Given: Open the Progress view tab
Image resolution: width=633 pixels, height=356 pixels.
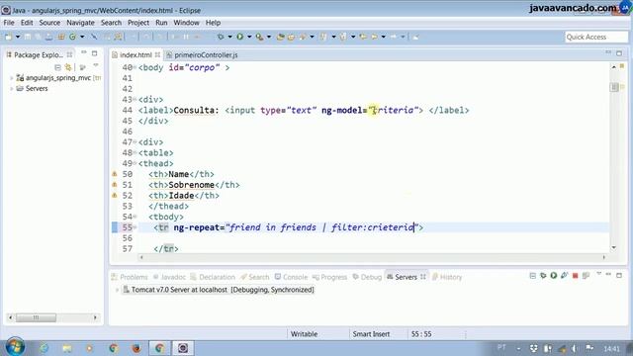Looking at the screenshot, I should click(x=329, y=277).
